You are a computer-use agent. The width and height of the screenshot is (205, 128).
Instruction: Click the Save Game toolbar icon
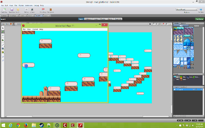click(12, 10)
